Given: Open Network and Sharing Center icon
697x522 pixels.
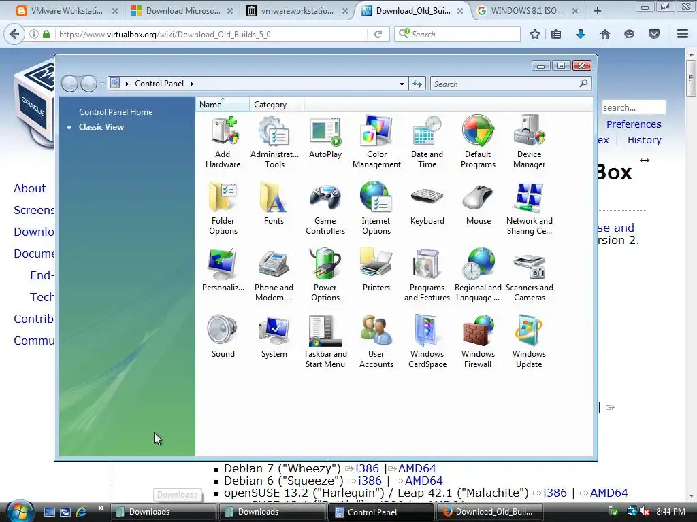Looking at the screenshot, I should [529, 209].
